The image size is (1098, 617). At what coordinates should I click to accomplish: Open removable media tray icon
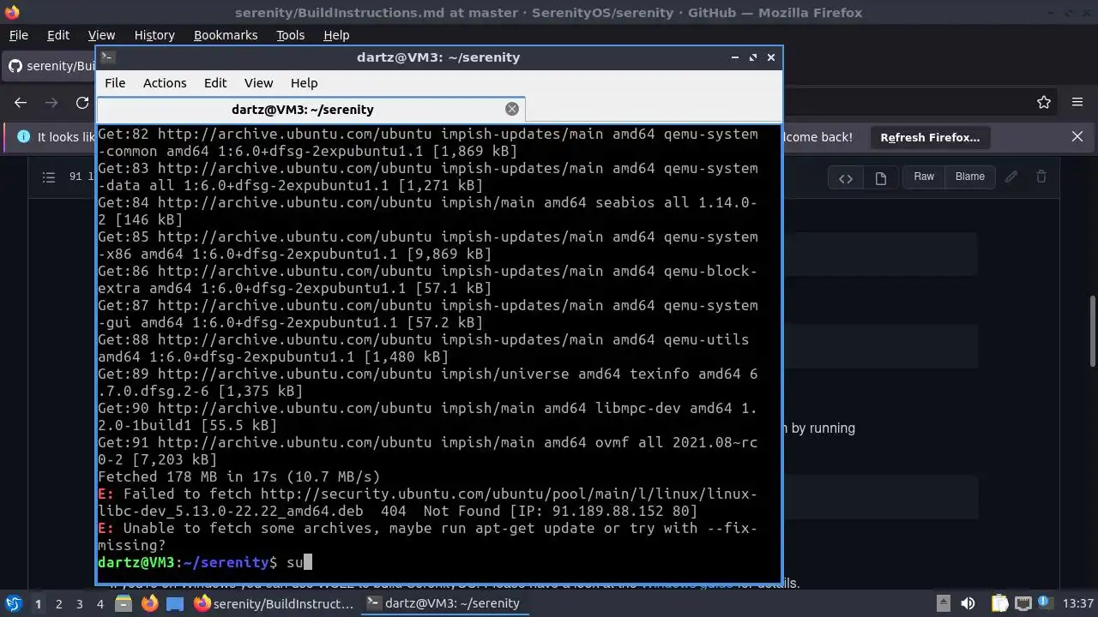click(x=943, y=603)
